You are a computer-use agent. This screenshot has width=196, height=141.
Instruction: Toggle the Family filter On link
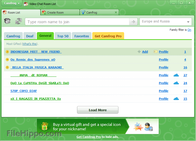click(189, 30)
